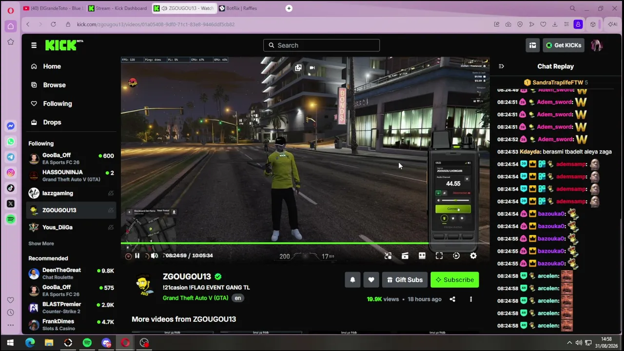The width and height of the screenshot is (624, 351).
Task: Open the Opera sidebar heart icon
Action: click(x=10, y=300)
